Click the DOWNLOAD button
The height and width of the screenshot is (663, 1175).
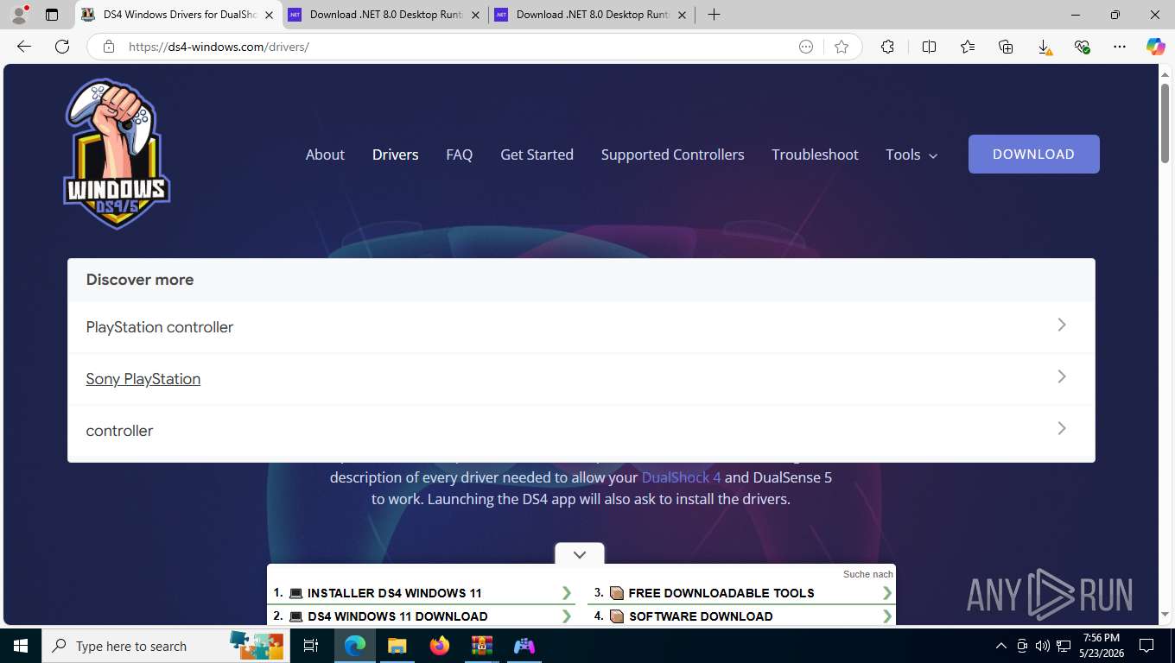coord(1033,154)
